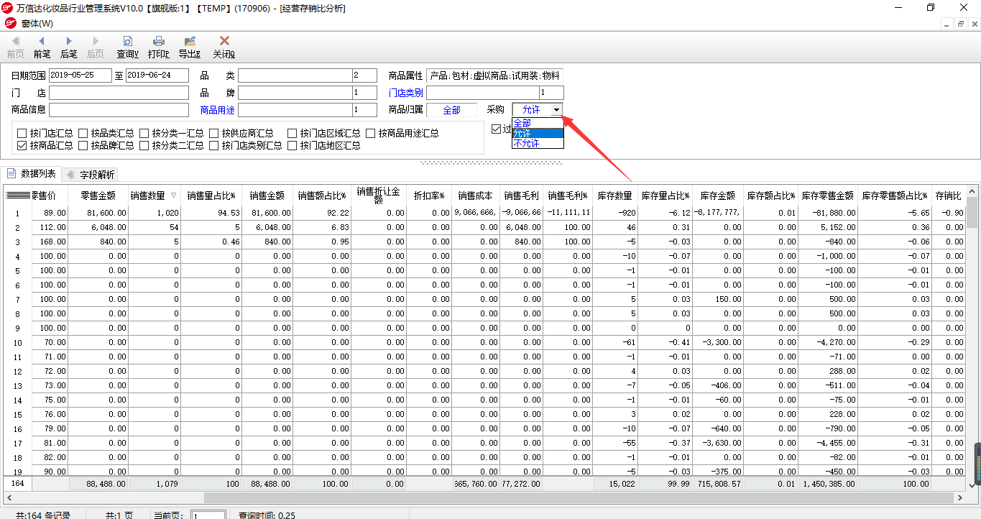This screenshot has width=981, height=519.
Task: Click the 商品属性 field
Action: click(x=494, y=75)
